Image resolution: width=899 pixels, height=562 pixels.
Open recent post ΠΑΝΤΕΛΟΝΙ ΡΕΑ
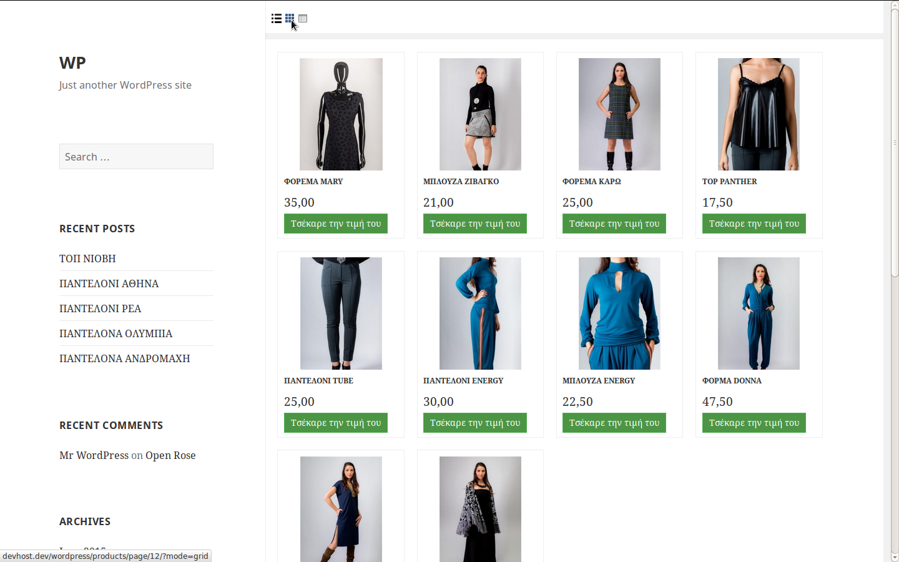click(100, 308)
